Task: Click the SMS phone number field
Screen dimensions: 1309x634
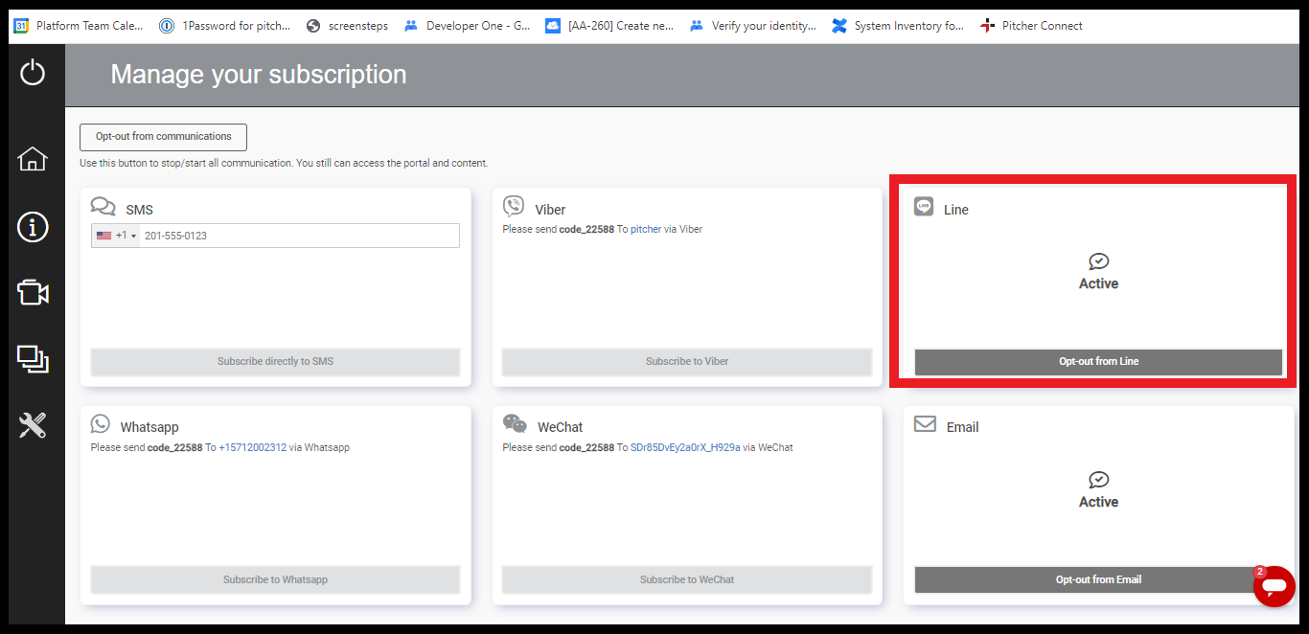Action: 297,236
